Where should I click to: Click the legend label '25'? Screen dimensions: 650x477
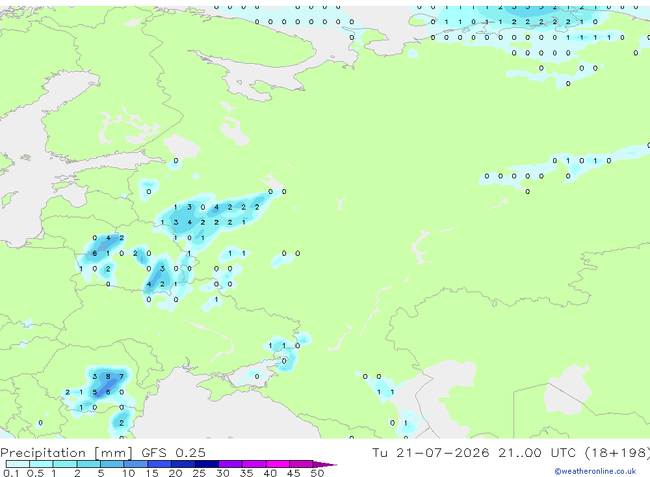pyautogui.click(x=199, y=473)
